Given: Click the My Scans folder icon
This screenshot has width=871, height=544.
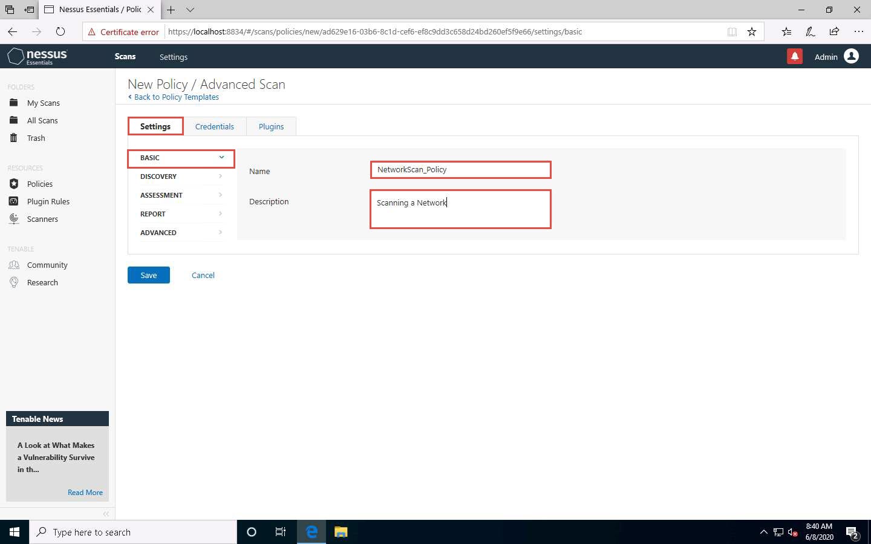Looking at the screenshot, I should [x=14, y=103].
